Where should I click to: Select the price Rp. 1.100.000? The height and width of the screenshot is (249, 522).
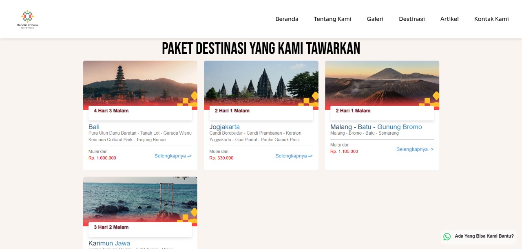click(x=344, y=151)
